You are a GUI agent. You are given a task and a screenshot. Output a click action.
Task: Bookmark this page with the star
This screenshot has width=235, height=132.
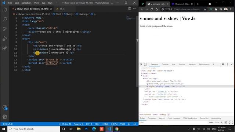[205, 10]
